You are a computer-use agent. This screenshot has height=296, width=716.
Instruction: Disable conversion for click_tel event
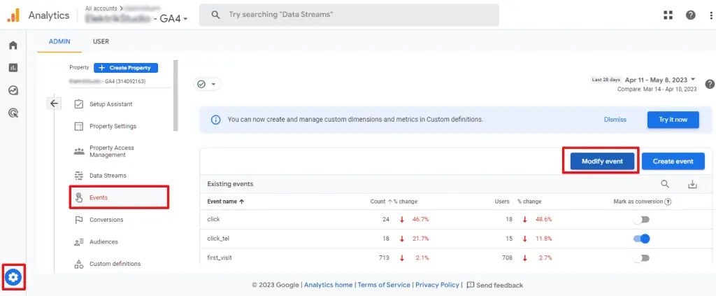pyautogui.click(x=641, y=239)
